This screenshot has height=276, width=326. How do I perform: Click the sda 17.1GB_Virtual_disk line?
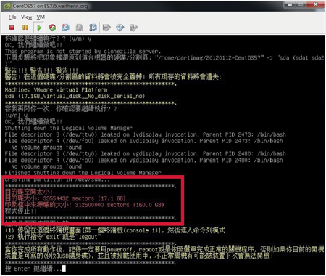pos(75,96)
